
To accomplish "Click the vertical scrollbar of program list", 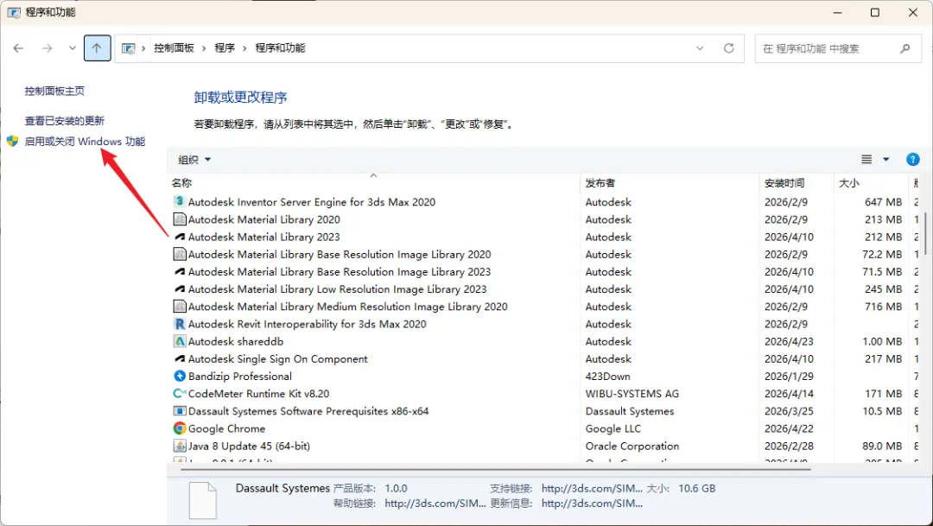I will point(926,232).
